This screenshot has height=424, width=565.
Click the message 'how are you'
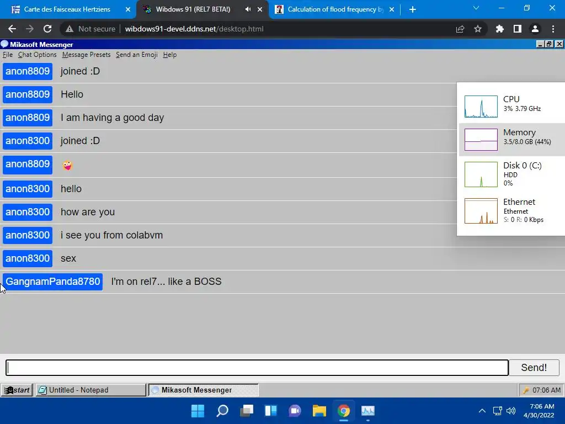tap(88, 212)
